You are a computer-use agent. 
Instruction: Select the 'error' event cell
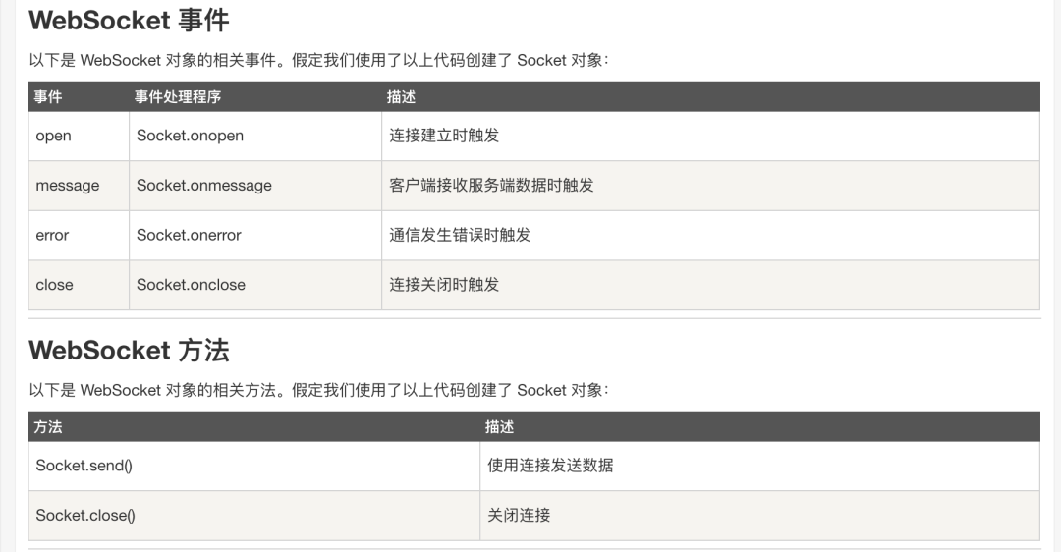coord(79,236)
